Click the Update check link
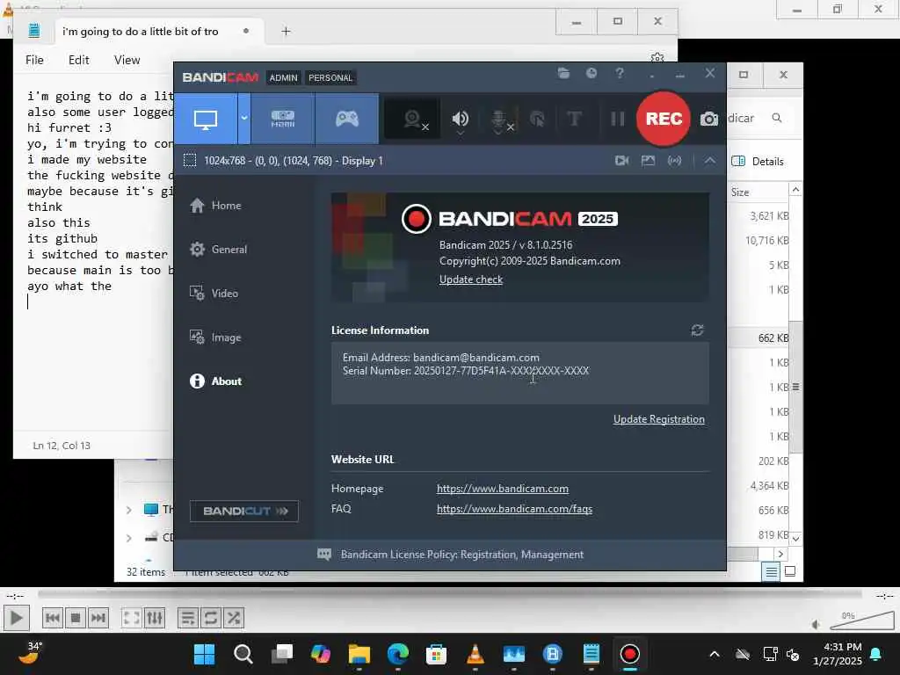Screen dimensions: 900x675 [471, 279]
